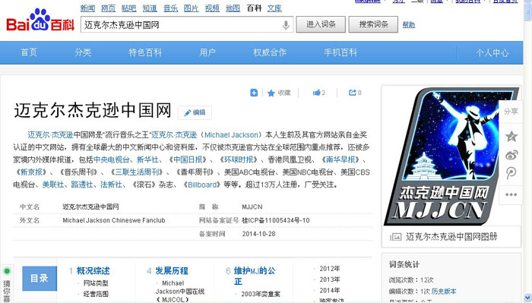Click the blue plus icon beside 收藏

click(x=254, y=93)
